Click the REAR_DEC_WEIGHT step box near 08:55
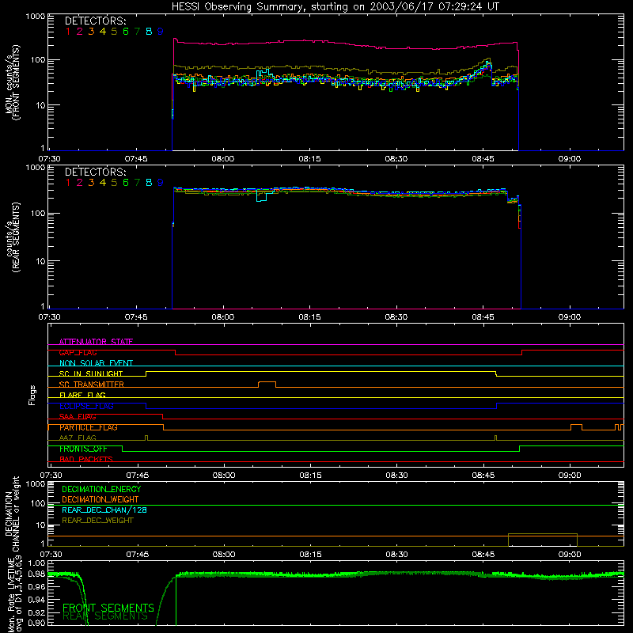 [543, 540]
